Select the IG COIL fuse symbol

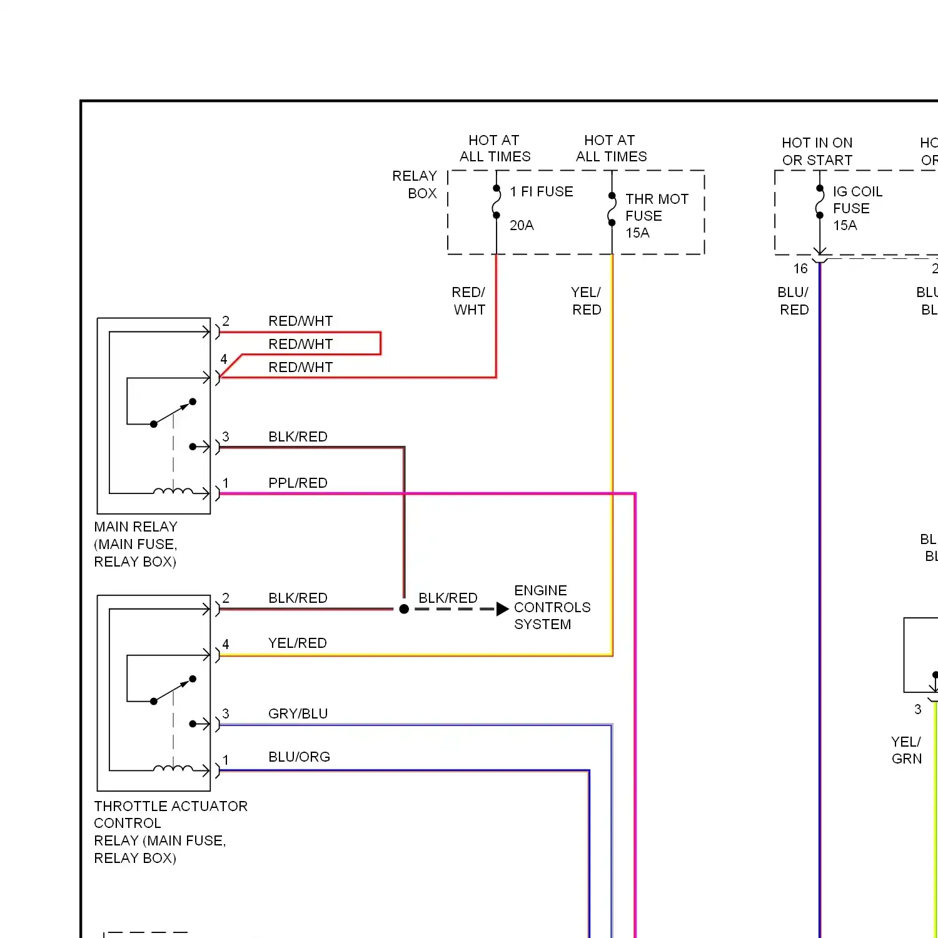coord(820,201)
